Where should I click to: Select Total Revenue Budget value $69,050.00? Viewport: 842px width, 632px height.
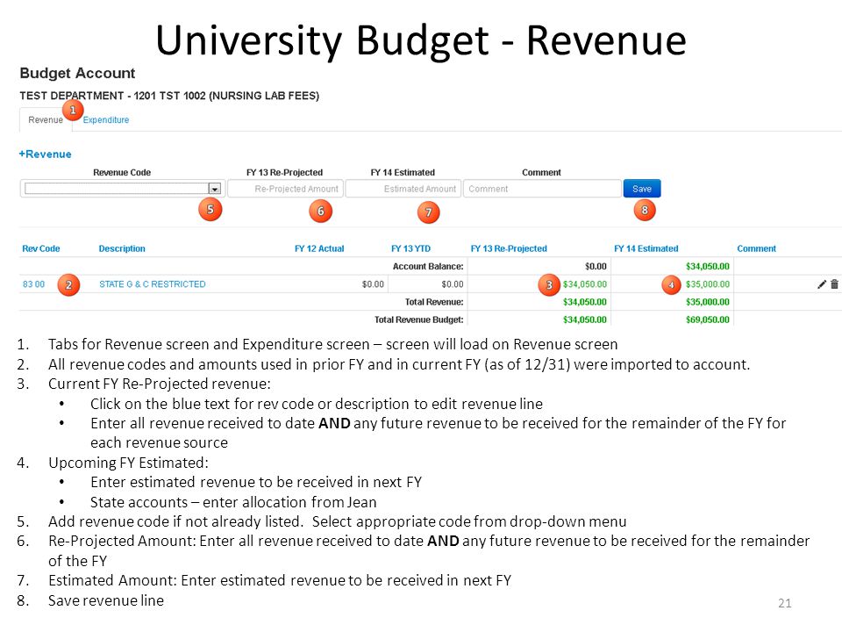pyautogui.click(x=707, y=320)
